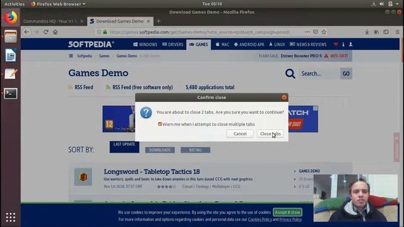
Task: Launch Firefox from the dock
Action: (11, 18)
